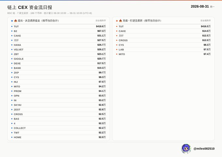Click the $2.3万 value for token 4
Image resolution: width=222 pixels, height=157 pixels.
102,123
